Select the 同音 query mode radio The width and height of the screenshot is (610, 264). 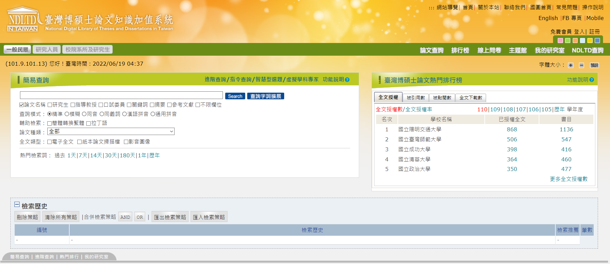click(84, 114)
